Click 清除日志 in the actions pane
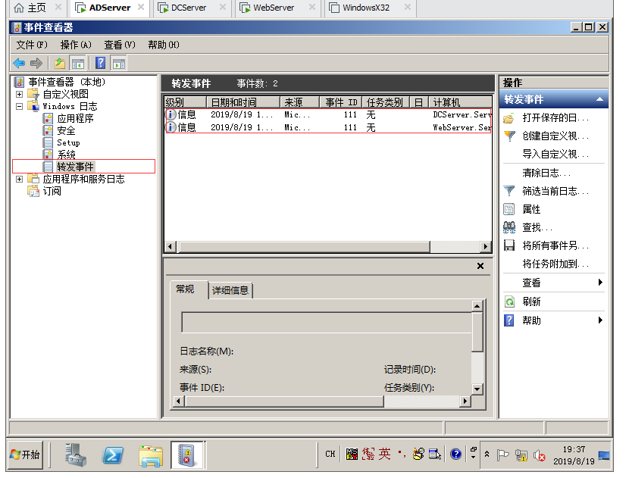 click(546, 173)
